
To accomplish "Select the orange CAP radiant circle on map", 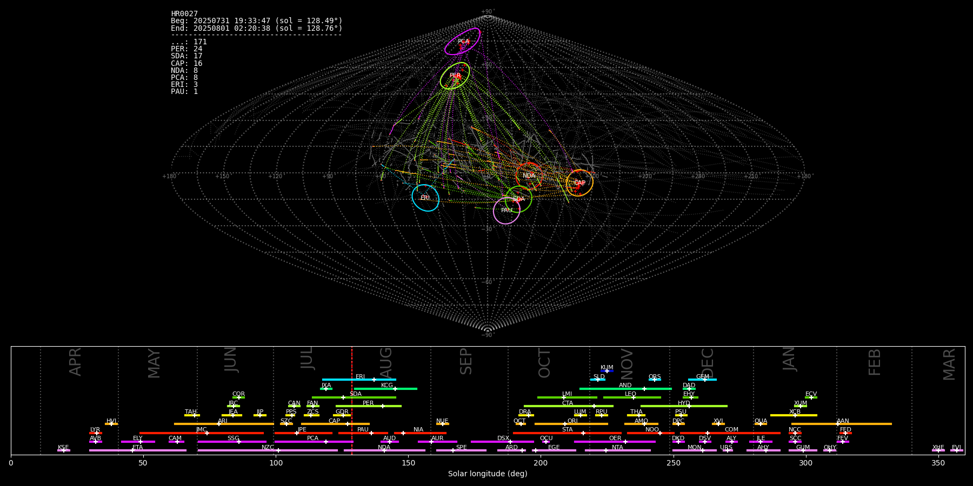I will pyautogui.click(x=579, y=183).
